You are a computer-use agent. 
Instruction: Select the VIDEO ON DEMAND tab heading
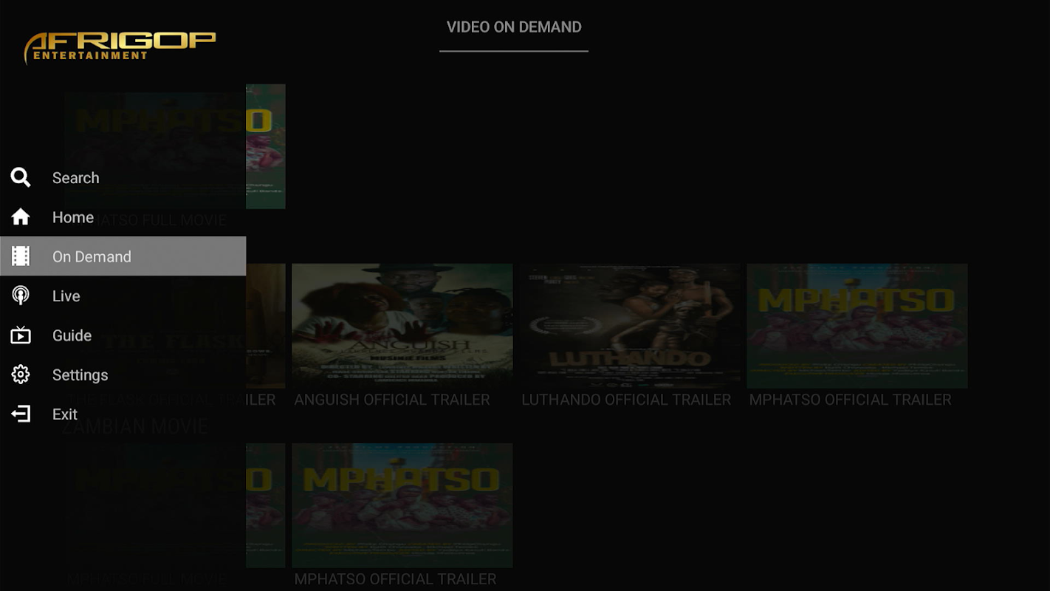pos(514,27)
